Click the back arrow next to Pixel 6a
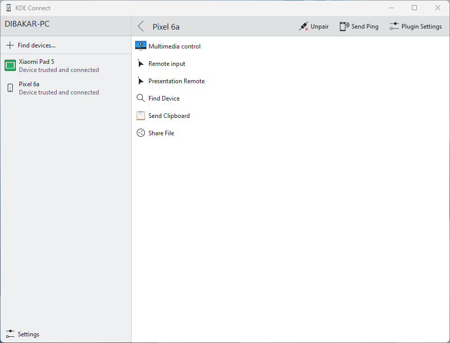The height and width of the screenshot is (343, 450). [x=141, y=27]
